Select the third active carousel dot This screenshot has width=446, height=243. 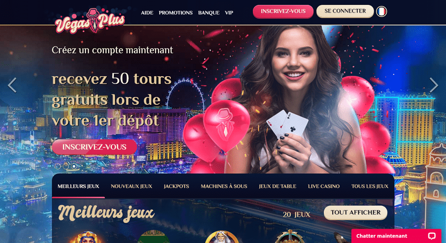click(x=74, y=166)
